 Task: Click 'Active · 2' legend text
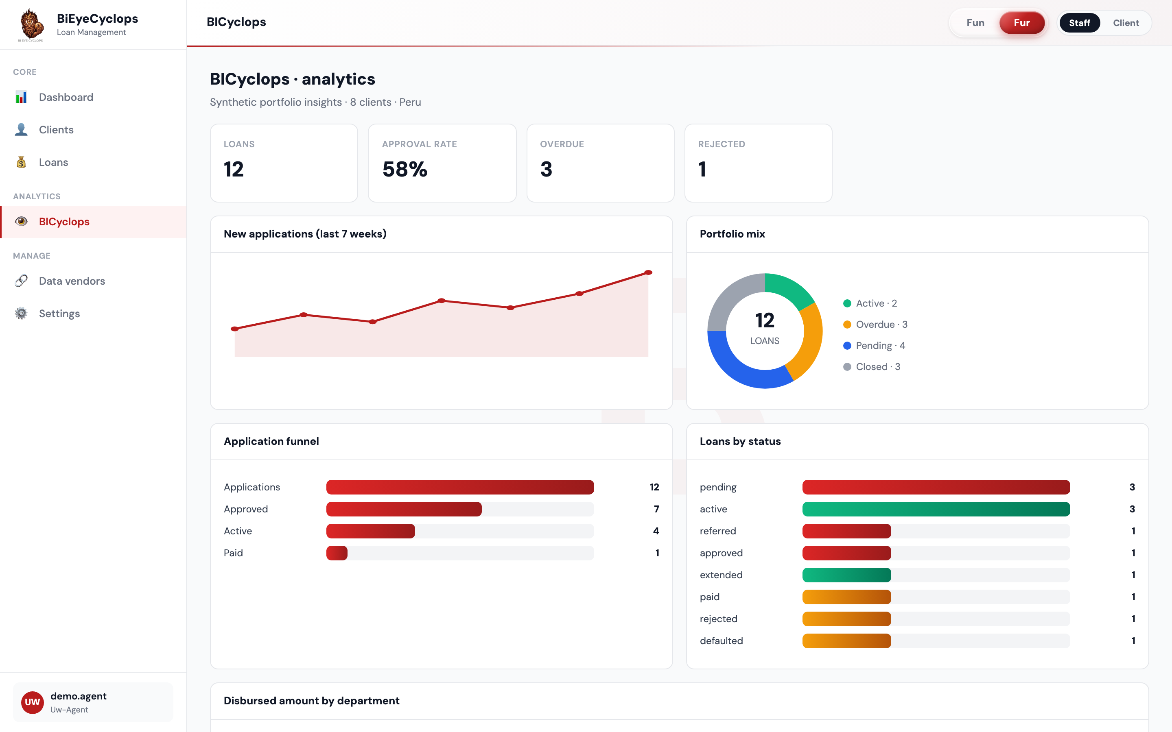(x=876, y=303)
